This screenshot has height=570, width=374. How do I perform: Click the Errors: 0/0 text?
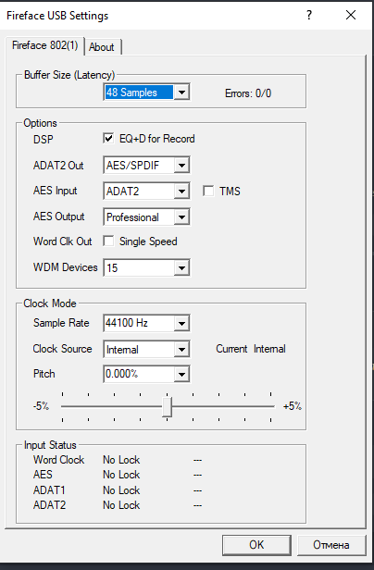point(248,93)
